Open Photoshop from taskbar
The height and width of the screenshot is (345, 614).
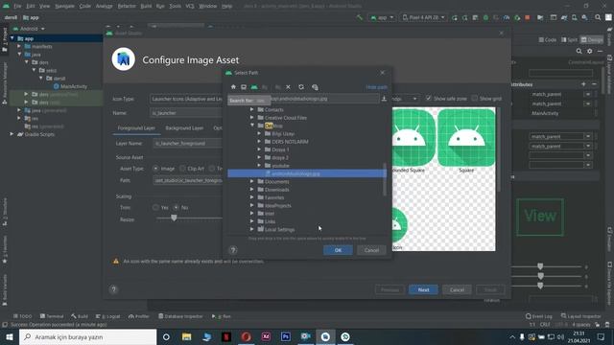(286, 336)
